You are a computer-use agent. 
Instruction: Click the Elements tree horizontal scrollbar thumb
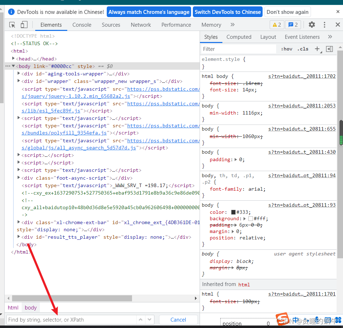[72, 298]
